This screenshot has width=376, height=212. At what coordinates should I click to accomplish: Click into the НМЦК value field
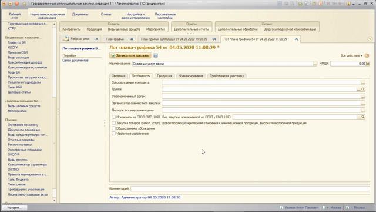click(348, 64)
